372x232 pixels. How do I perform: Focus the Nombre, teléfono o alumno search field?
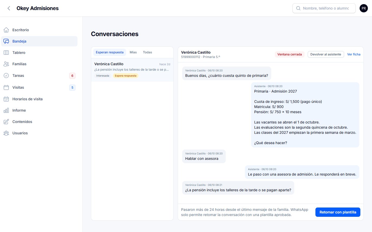coord(324,8)
